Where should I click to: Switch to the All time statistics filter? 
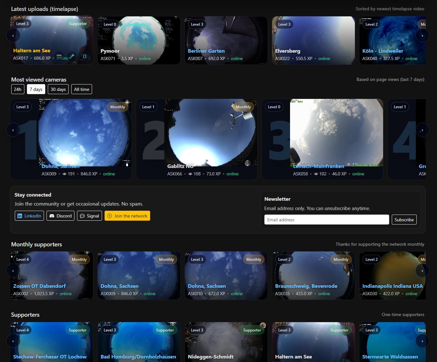[81, 89]
